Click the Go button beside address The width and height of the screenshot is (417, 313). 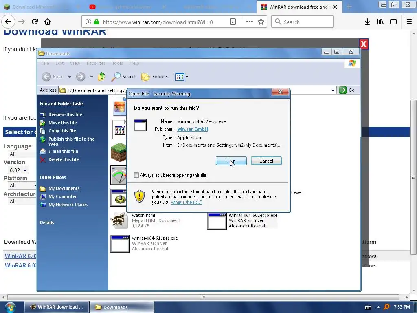(x=347, y=90)
